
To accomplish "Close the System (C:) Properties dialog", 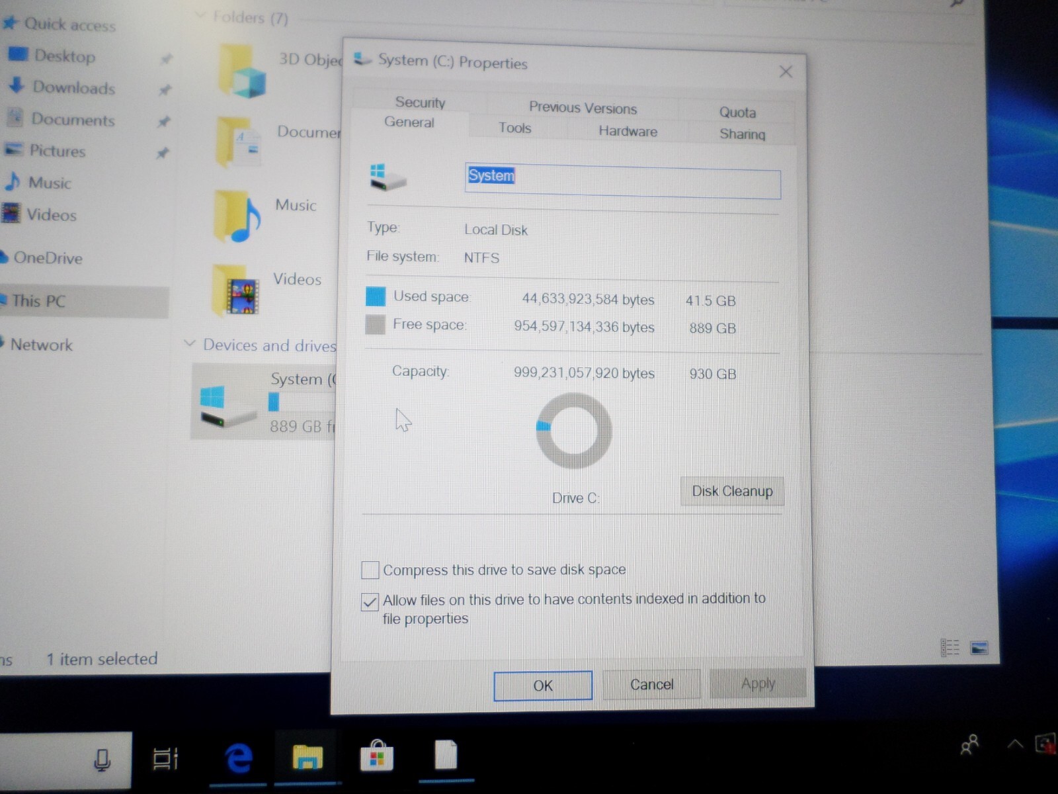I will pos(786,71).
